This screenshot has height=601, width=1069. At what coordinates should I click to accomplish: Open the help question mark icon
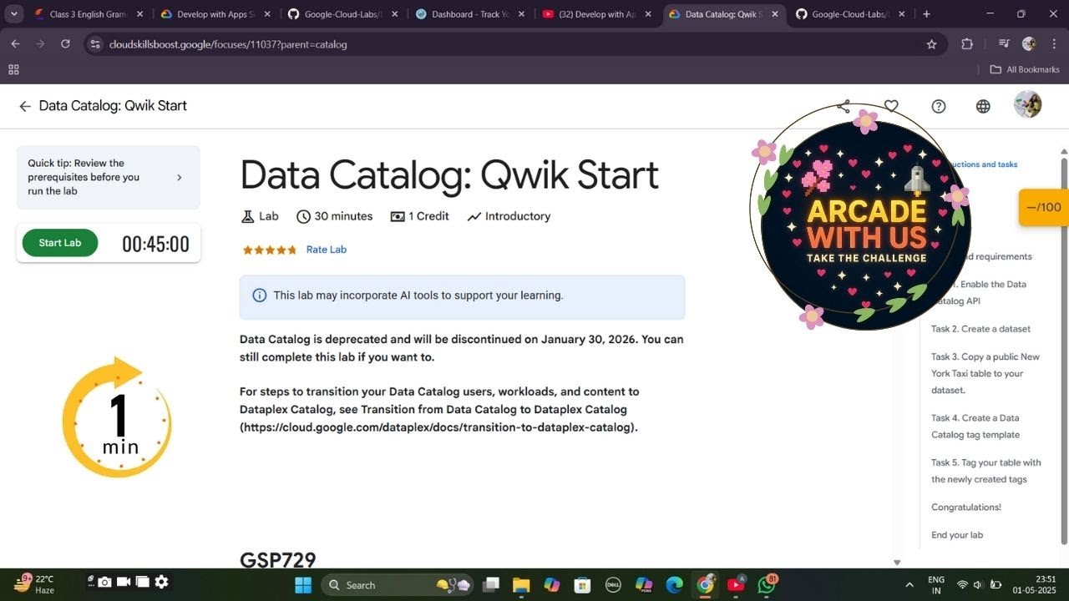[939, 106]
